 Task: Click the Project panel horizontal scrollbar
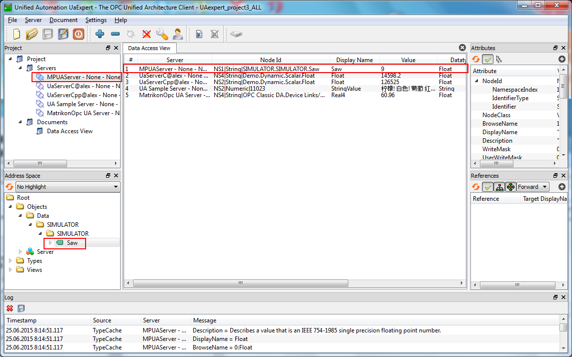coord(40,163)
